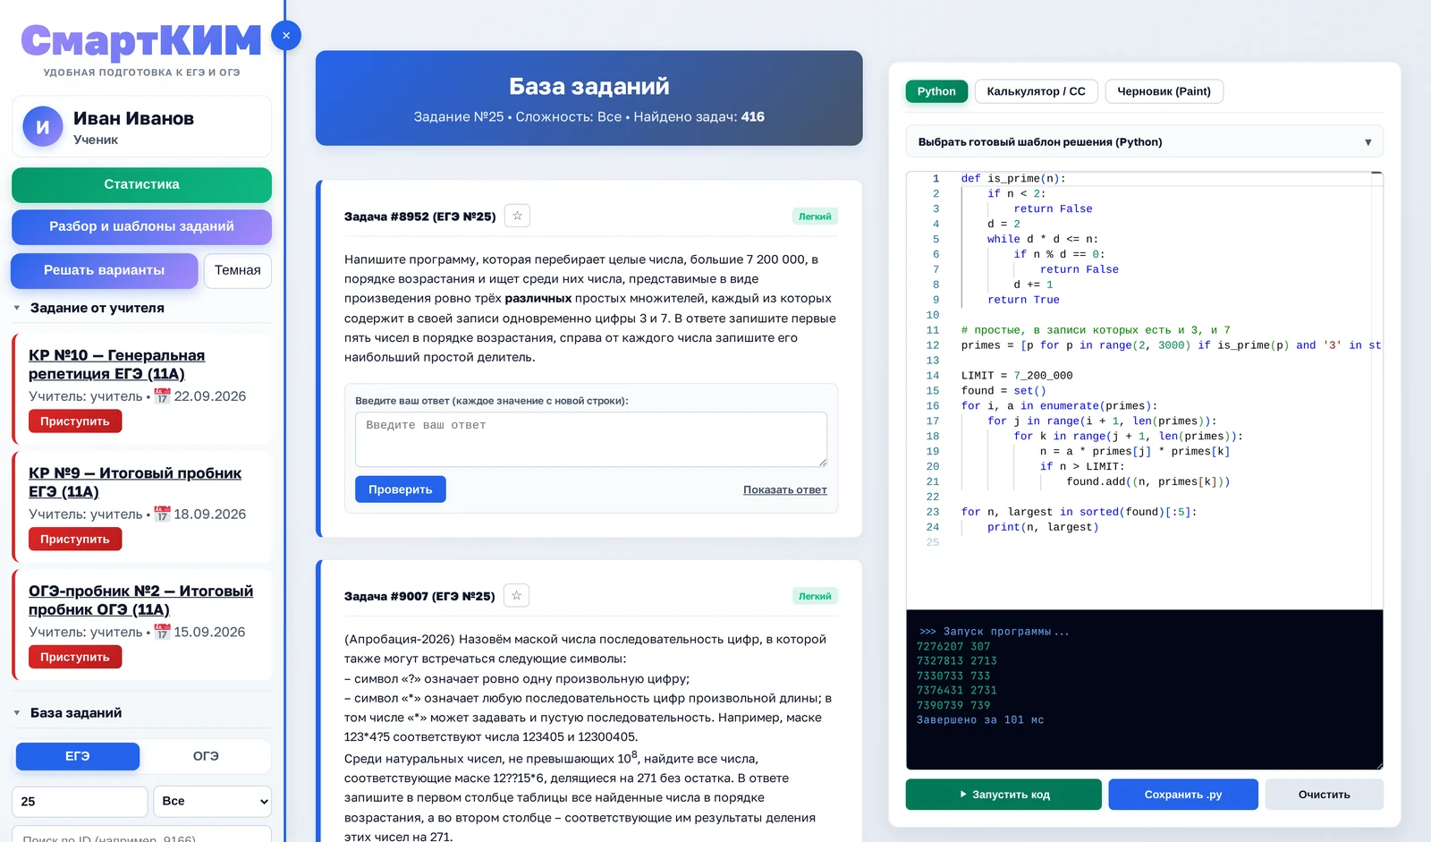The height and width of the screenshot is (842, 1431).
Task: Close sidebar with the round X button
Action: tap(286, 36)
